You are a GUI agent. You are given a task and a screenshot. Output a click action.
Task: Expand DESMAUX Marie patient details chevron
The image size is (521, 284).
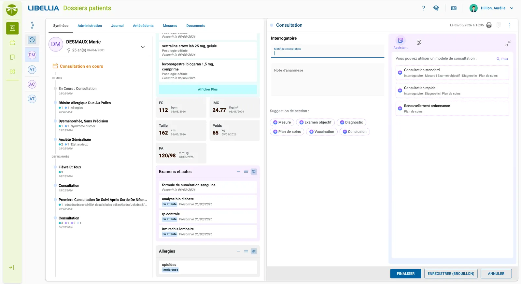[x=143, y=47]
